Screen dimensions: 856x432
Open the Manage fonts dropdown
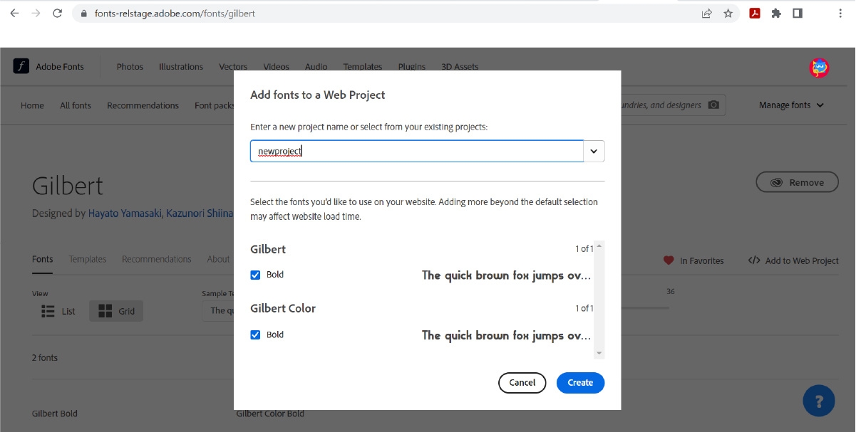coord(791,105)
